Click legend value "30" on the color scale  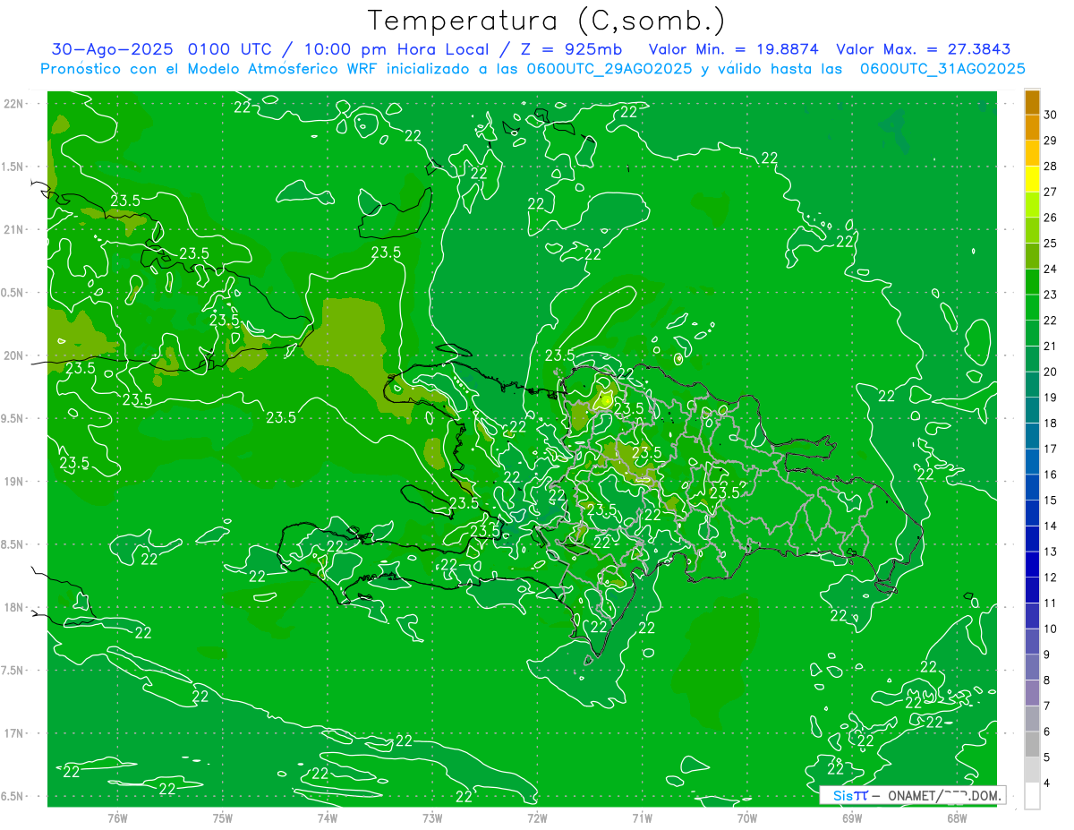[x=1051, y=115]
